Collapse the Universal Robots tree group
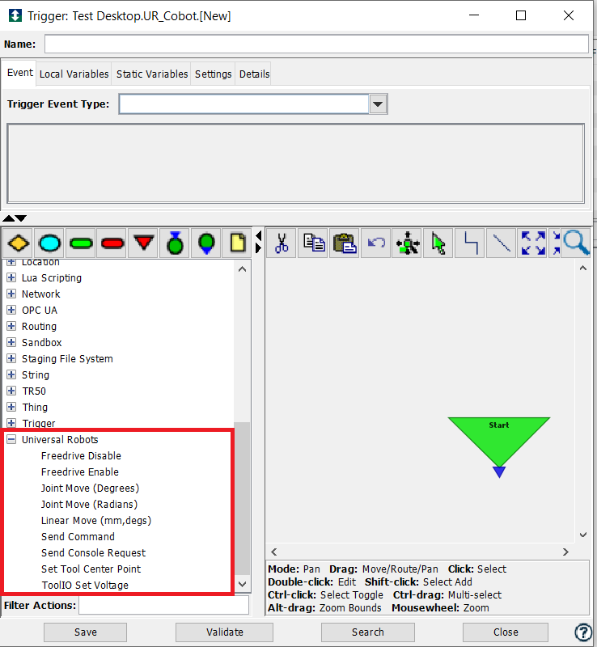597x647 pixels. [x=11, y=440]
